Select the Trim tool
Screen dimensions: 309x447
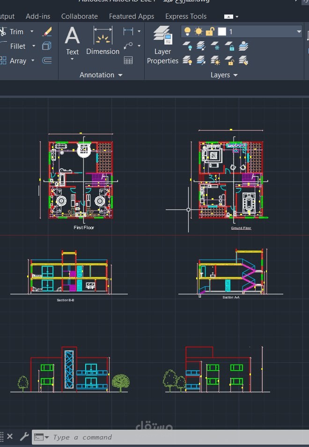coord(11,32)
